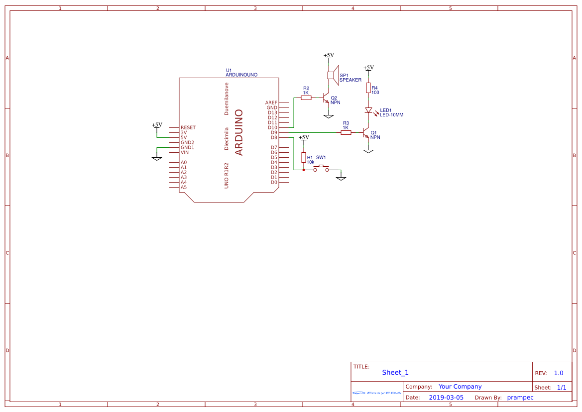
Task: Click the REV 1.0 value
Action: pyautogui.click(x=558, y=372)
